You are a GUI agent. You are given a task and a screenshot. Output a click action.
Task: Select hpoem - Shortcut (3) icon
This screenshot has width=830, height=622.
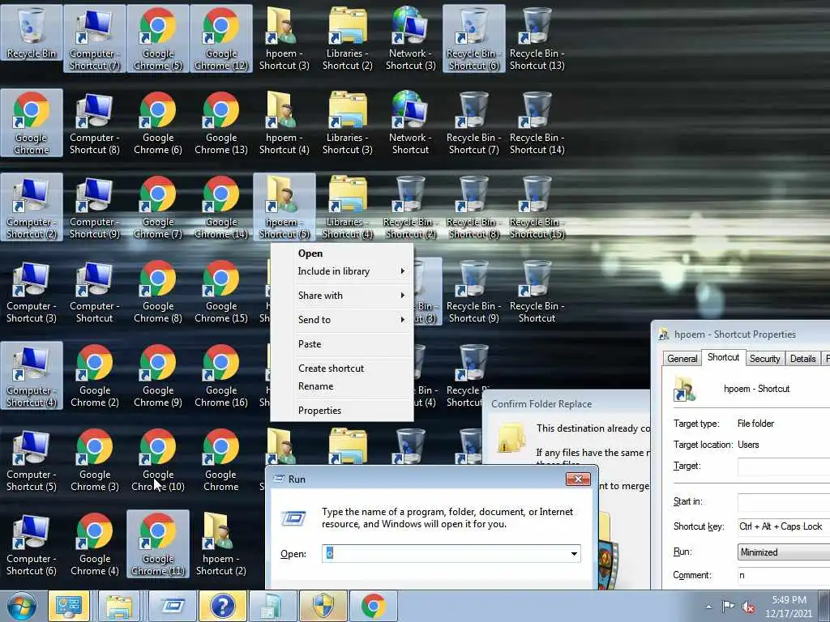285,39
